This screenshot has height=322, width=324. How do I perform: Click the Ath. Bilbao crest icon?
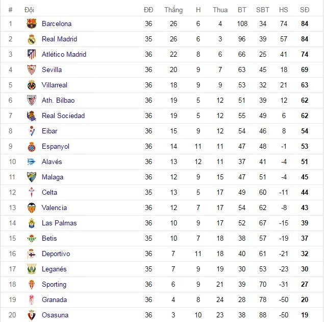pos(32,100)
